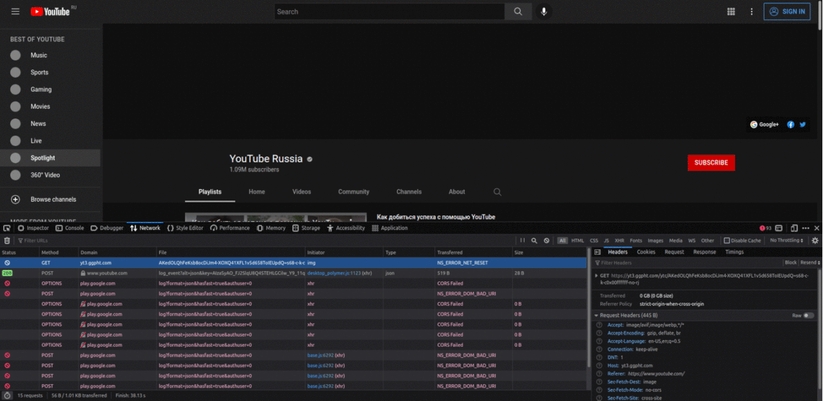The height and width of the screenshot is (401, 823).
Task: Start voice search with the microphone icon
Action: (544, 12)
